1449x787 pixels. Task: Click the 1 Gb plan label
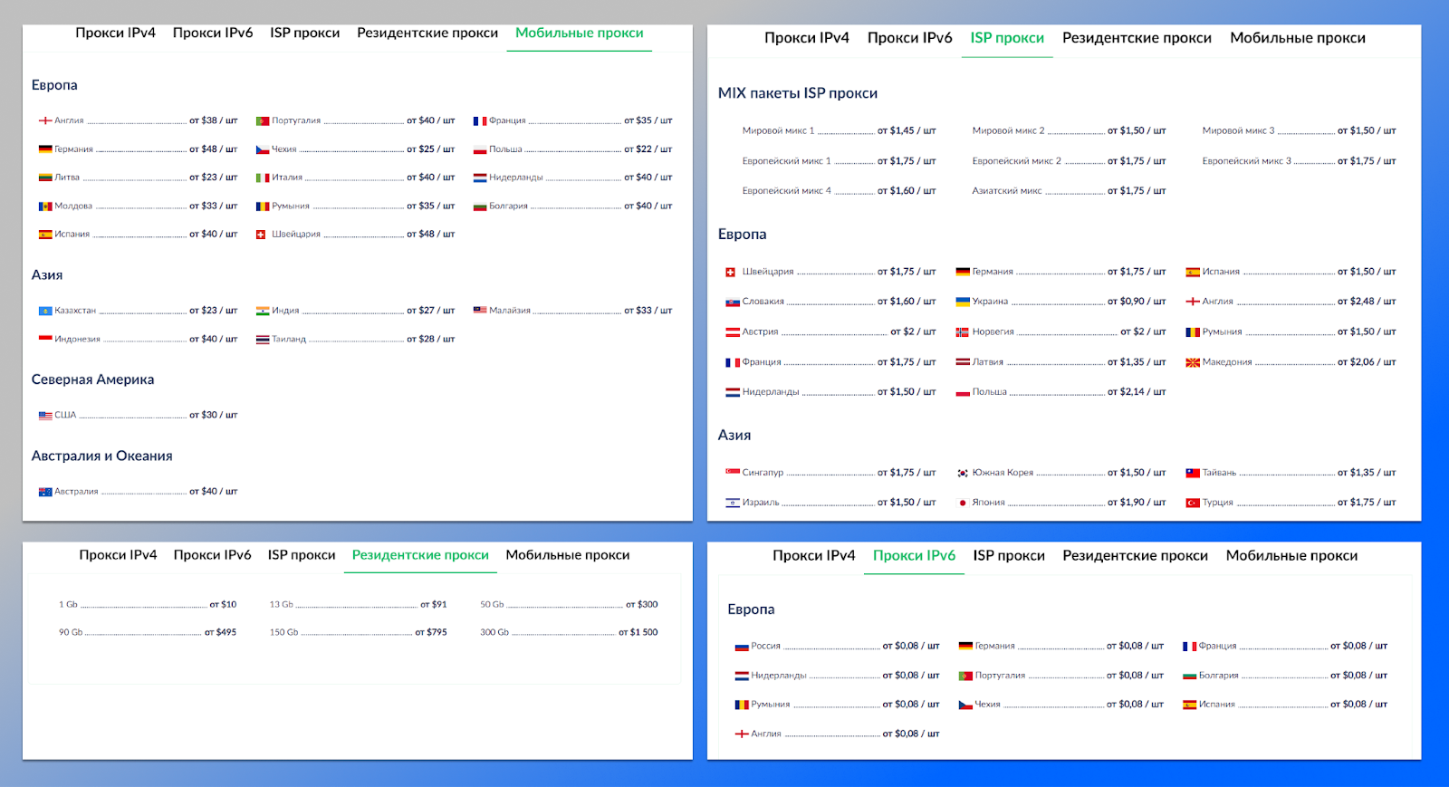point(68,605)
